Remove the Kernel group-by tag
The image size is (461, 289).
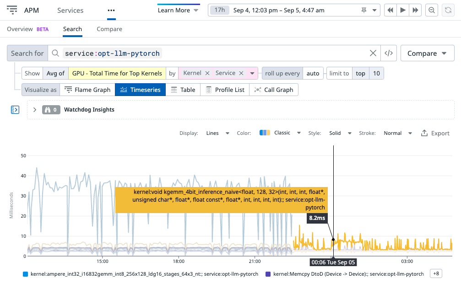coord(207,73)
